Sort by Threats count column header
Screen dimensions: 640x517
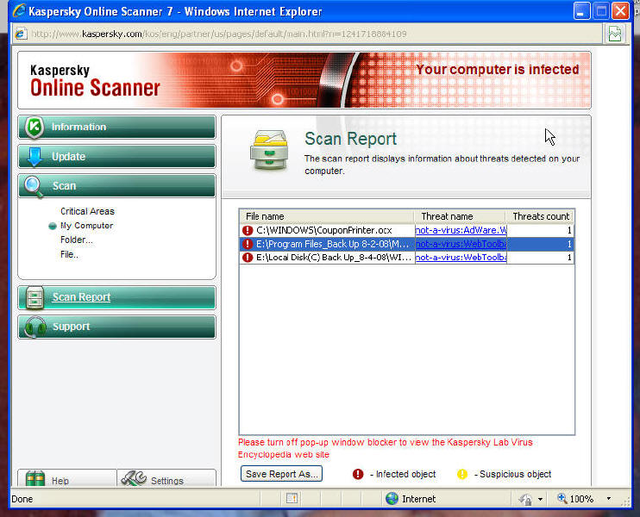(x=540, y=216)
